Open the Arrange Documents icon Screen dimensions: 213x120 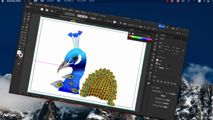[x=173, y=28]
